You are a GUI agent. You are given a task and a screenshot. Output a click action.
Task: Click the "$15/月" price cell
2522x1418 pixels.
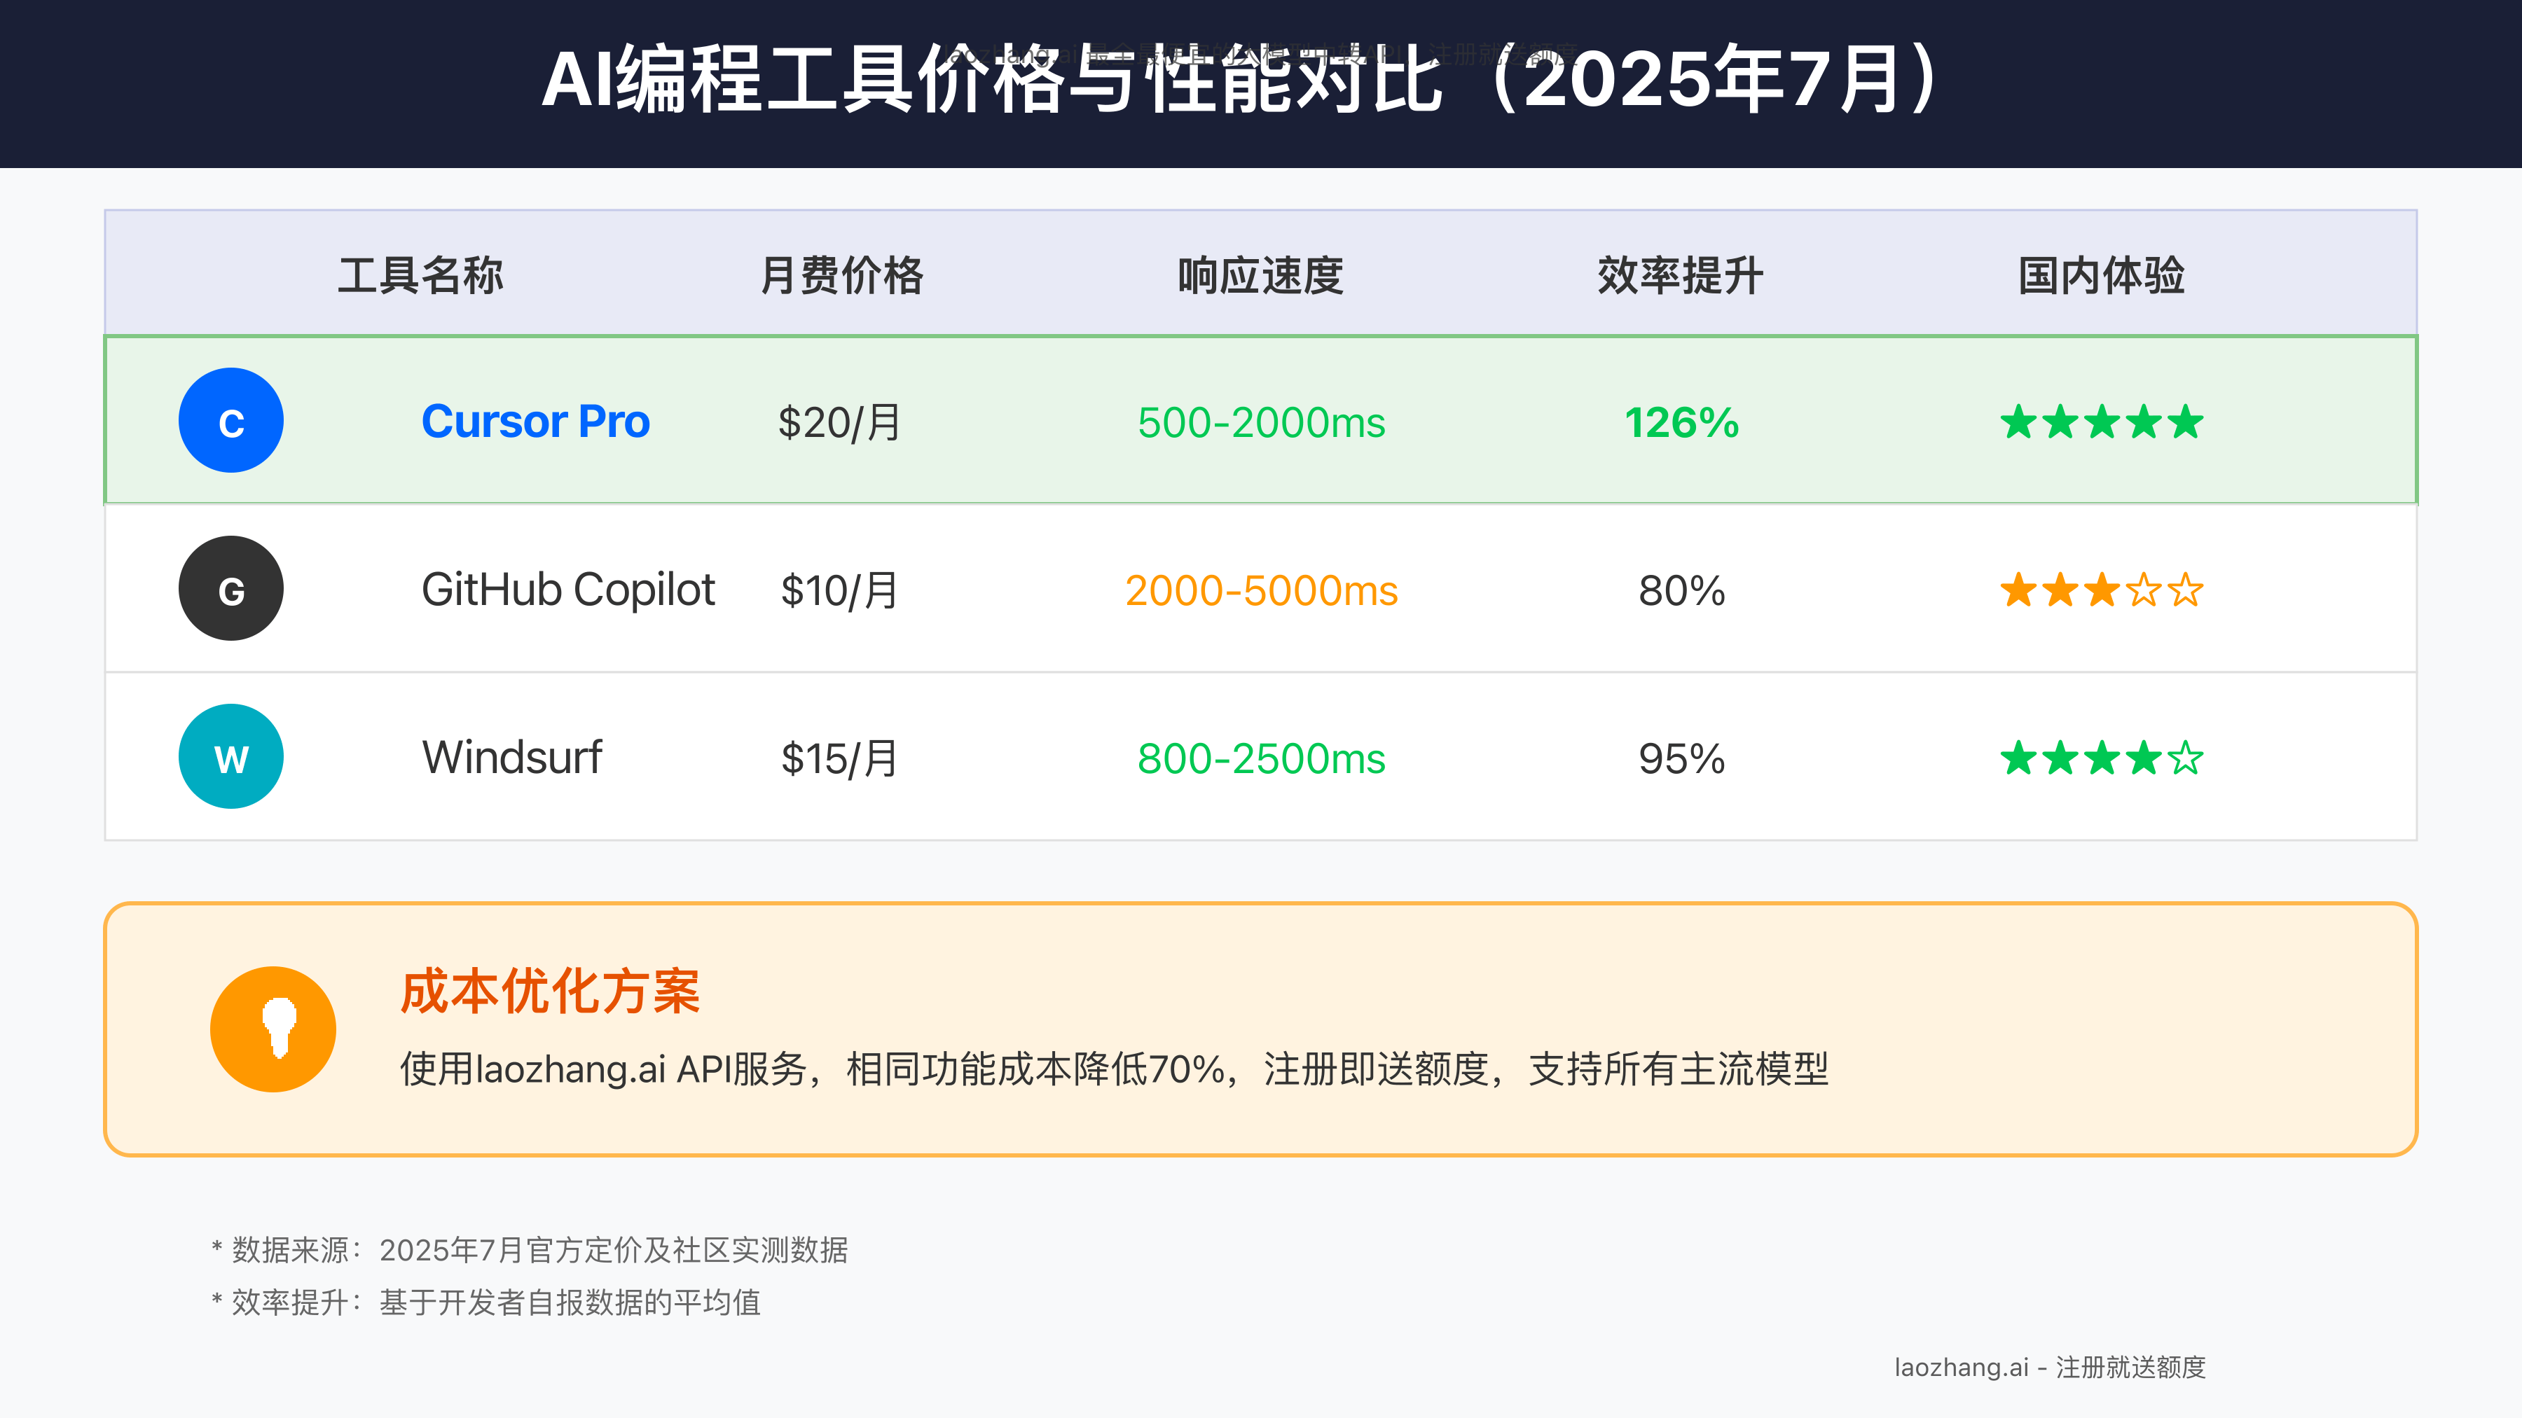(840, 758)
